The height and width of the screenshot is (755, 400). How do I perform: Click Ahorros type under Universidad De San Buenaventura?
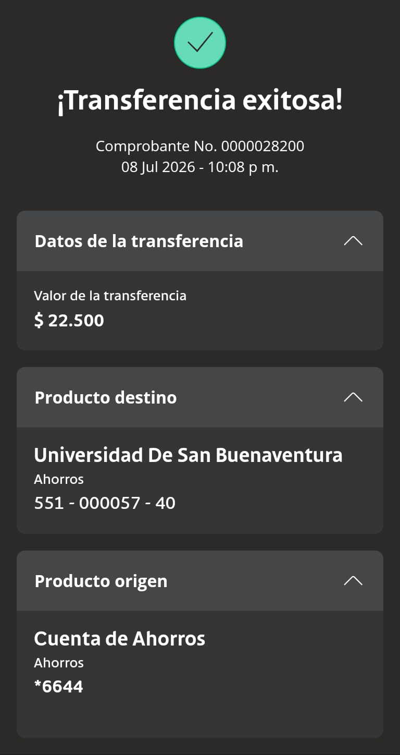click(59, 479)
